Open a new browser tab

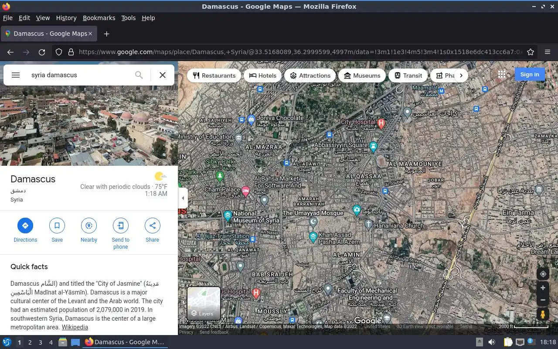(x=106, y=34)
